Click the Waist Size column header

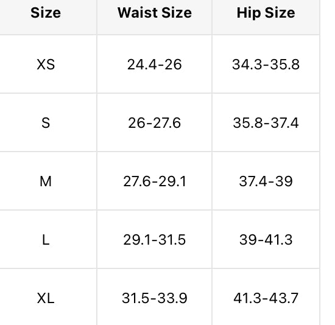click(155, 13)
